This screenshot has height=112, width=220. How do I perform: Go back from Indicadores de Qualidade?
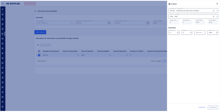[x=36, y=11]
